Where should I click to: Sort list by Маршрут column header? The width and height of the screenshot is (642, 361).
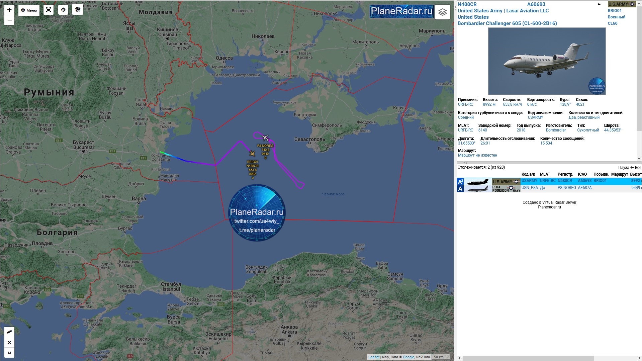coord(620,174)
